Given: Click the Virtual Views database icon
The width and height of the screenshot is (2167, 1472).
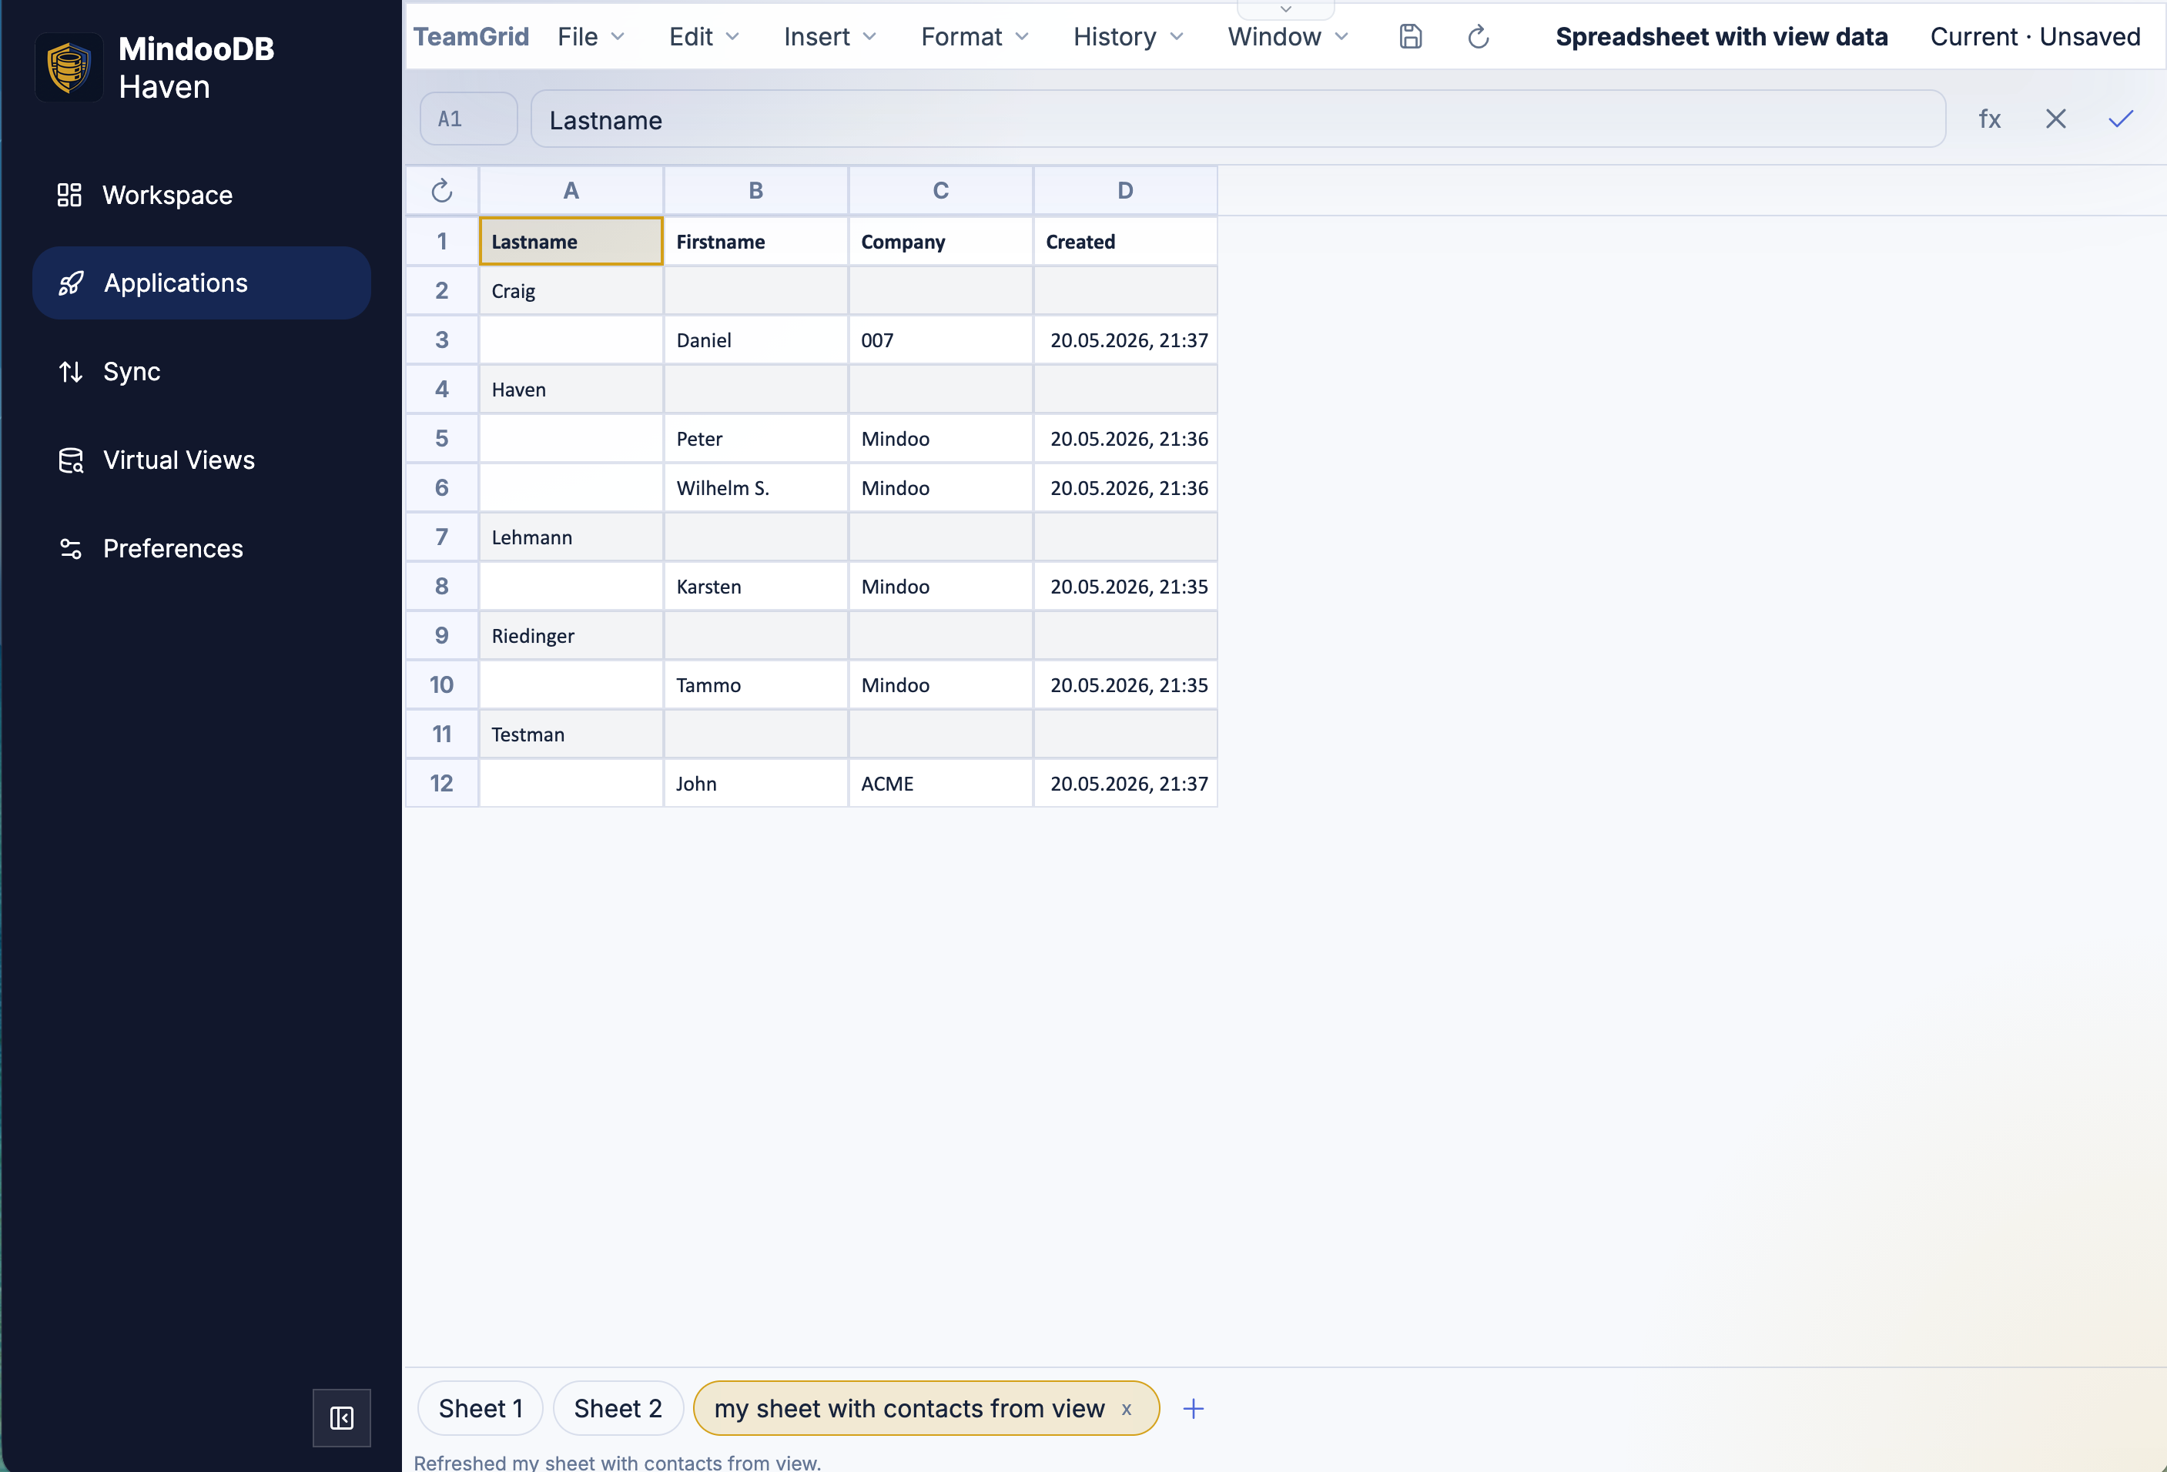Looking at the screenshot, I should (71, 460).
